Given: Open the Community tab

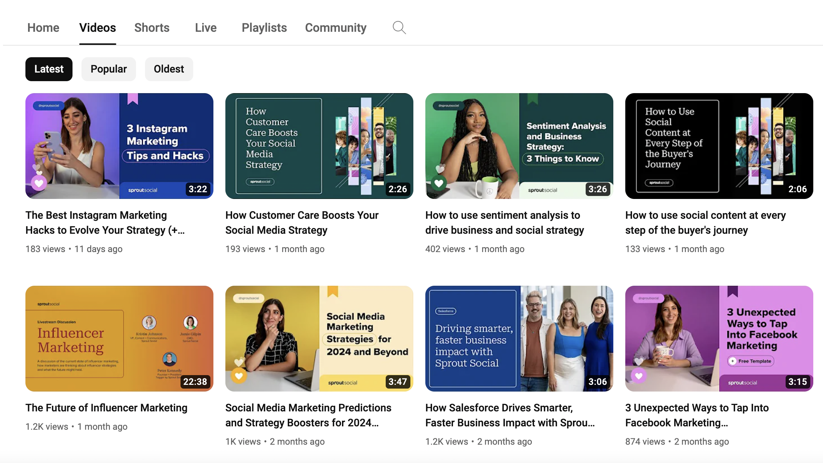Looking at the screenshot, I should pyautogui.click(x=335, y=27).
